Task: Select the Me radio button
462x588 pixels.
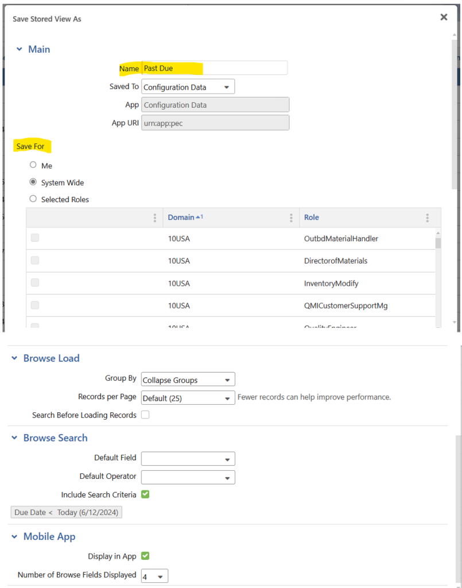Action: click(33, 165)
